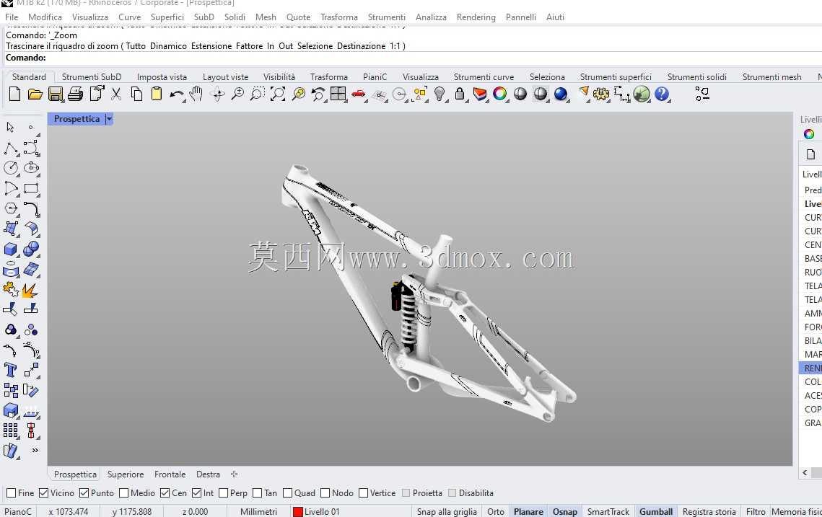Uncheck the Int osnap checkbox

tap(196, 493)
